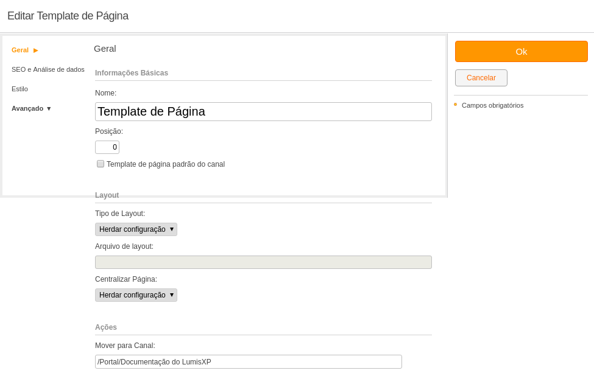Image resolution: width=594 pixels, height=390 pixels.
Task: Click the orange asterisk required-fields icon
Action: [455, 105]
